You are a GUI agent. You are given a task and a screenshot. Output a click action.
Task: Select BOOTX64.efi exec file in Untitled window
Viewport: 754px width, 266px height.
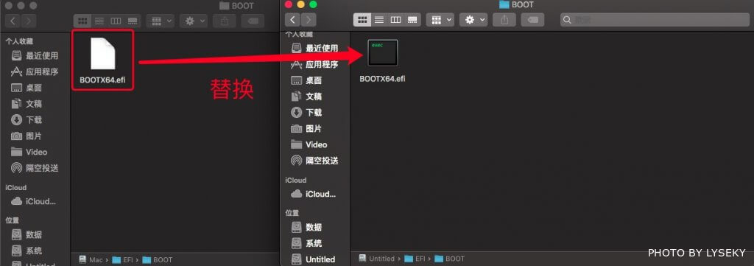coord(382,60)
